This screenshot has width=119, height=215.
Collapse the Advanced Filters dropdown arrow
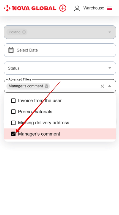109,86
